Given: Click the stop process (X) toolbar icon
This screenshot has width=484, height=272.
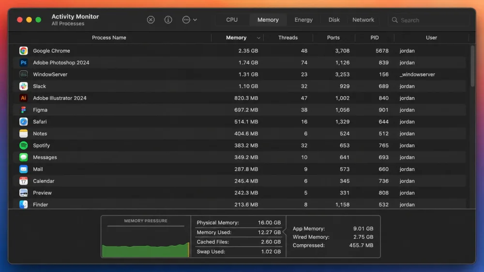Looking at the screenshot, I should click(x=151, y=20).
